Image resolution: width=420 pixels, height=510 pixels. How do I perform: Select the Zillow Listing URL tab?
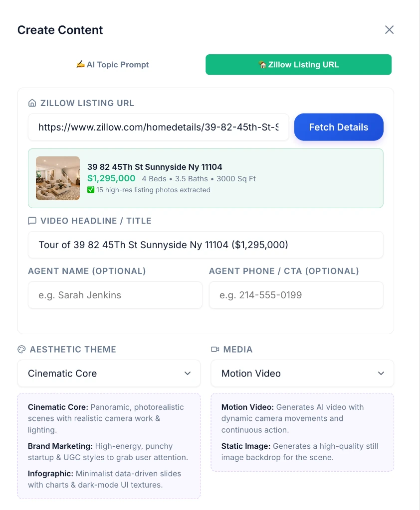tap(298, 64)
